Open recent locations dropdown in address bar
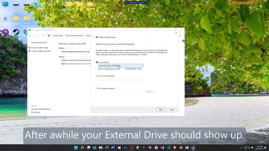This screenshot has height=151, width=269. (x=39, y=36)
